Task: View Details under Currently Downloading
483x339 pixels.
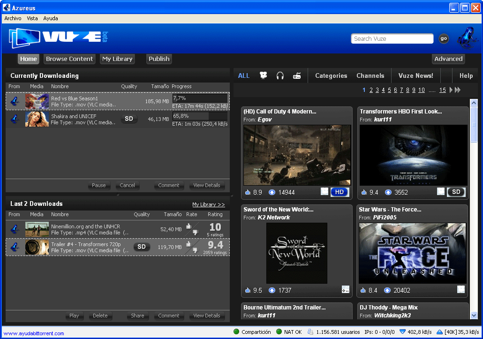Action: [x=207, y=185]
